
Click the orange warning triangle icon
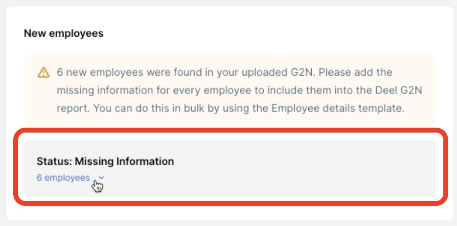click(44, 72)
